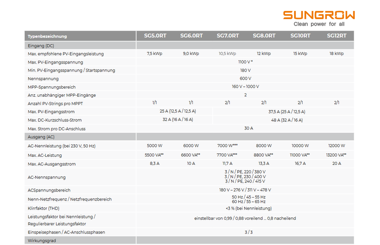380x245 pixels.
Task: Select the SG8.0RT column header
Action: click(x=264, y=36)
